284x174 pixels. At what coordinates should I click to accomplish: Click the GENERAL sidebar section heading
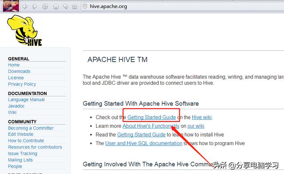(19, 59)
